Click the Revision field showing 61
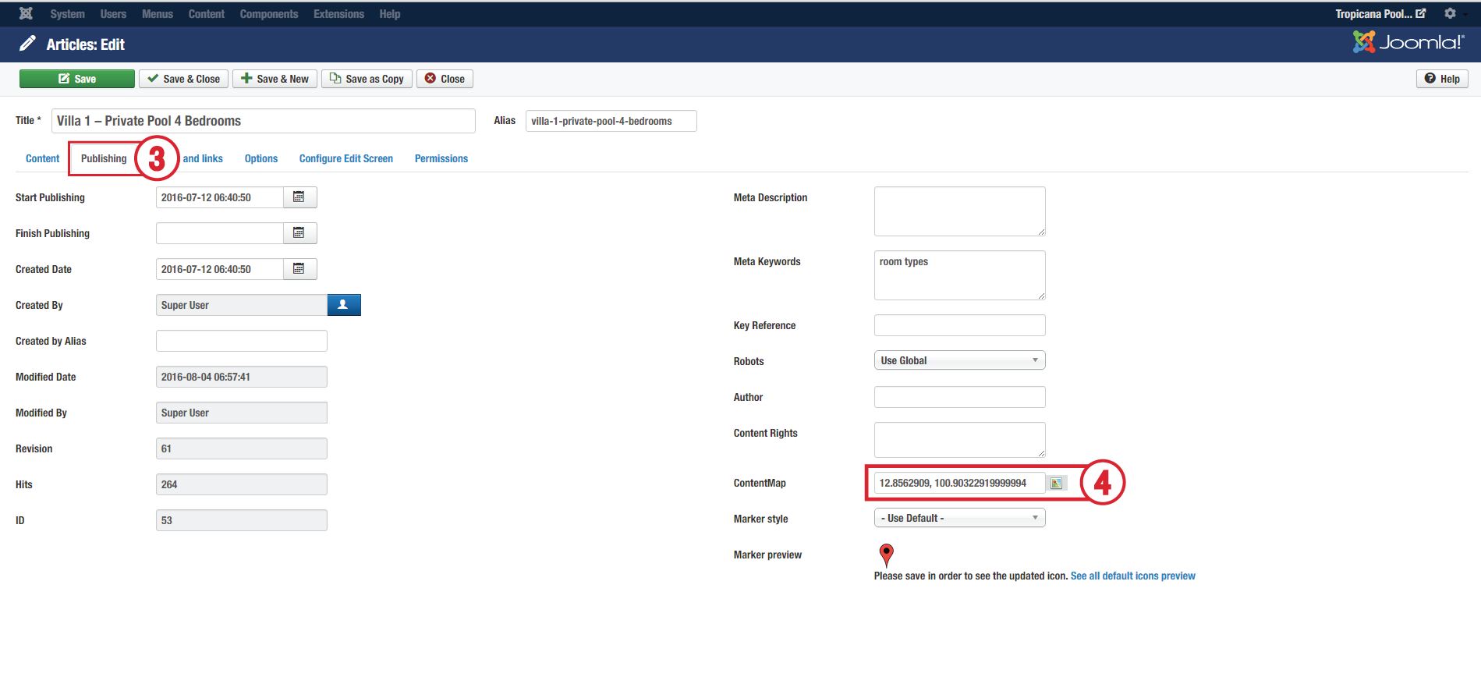Screen dimensions: 1481x684 pos(242,448)
